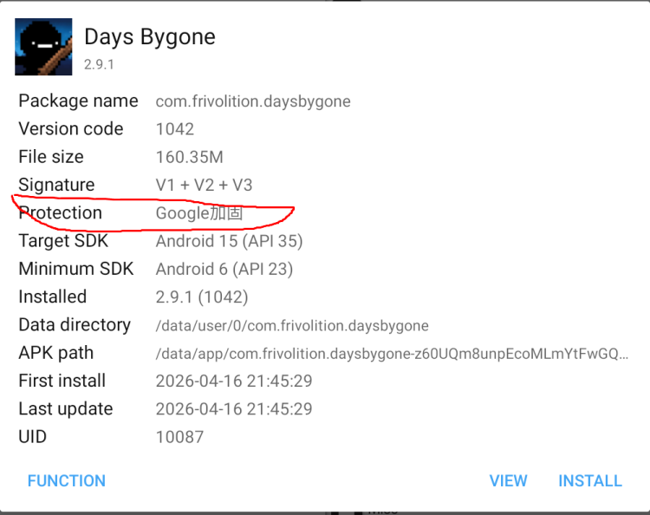The height and width of the screenshot is (515, 650).
Task: Click the Minimum SDK label
Action: click(76, 269)
